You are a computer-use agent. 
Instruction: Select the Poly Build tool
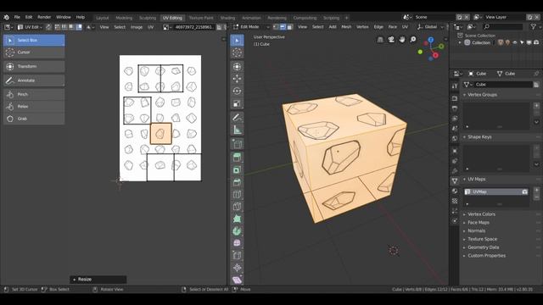coord(237,219)
